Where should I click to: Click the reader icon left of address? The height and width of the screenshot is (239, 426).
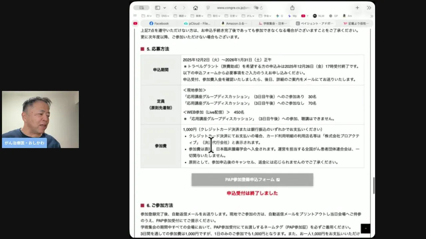pos(208,8)
